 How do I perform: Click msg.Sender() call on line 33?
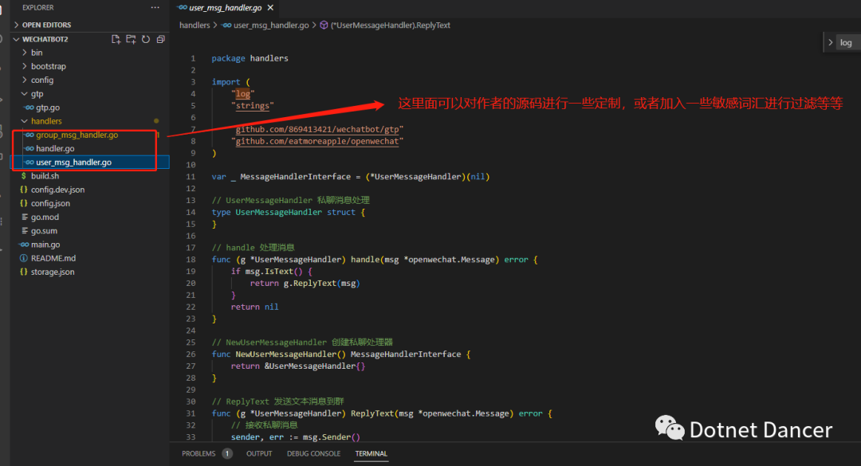point(331,437)
